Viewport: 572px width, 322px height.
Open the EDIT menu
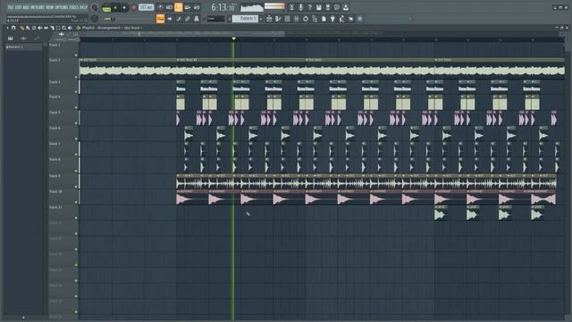click(19, 7)
